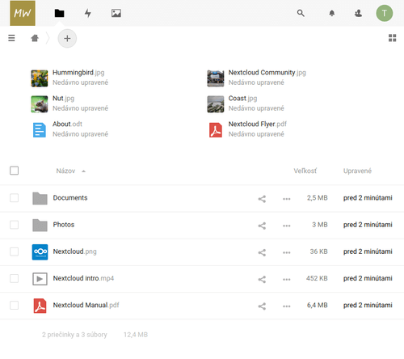The height and width of the screenshot is (359, 404).
Task: Select the Nextcloud.png checkbox
Action: pos(14,251)
